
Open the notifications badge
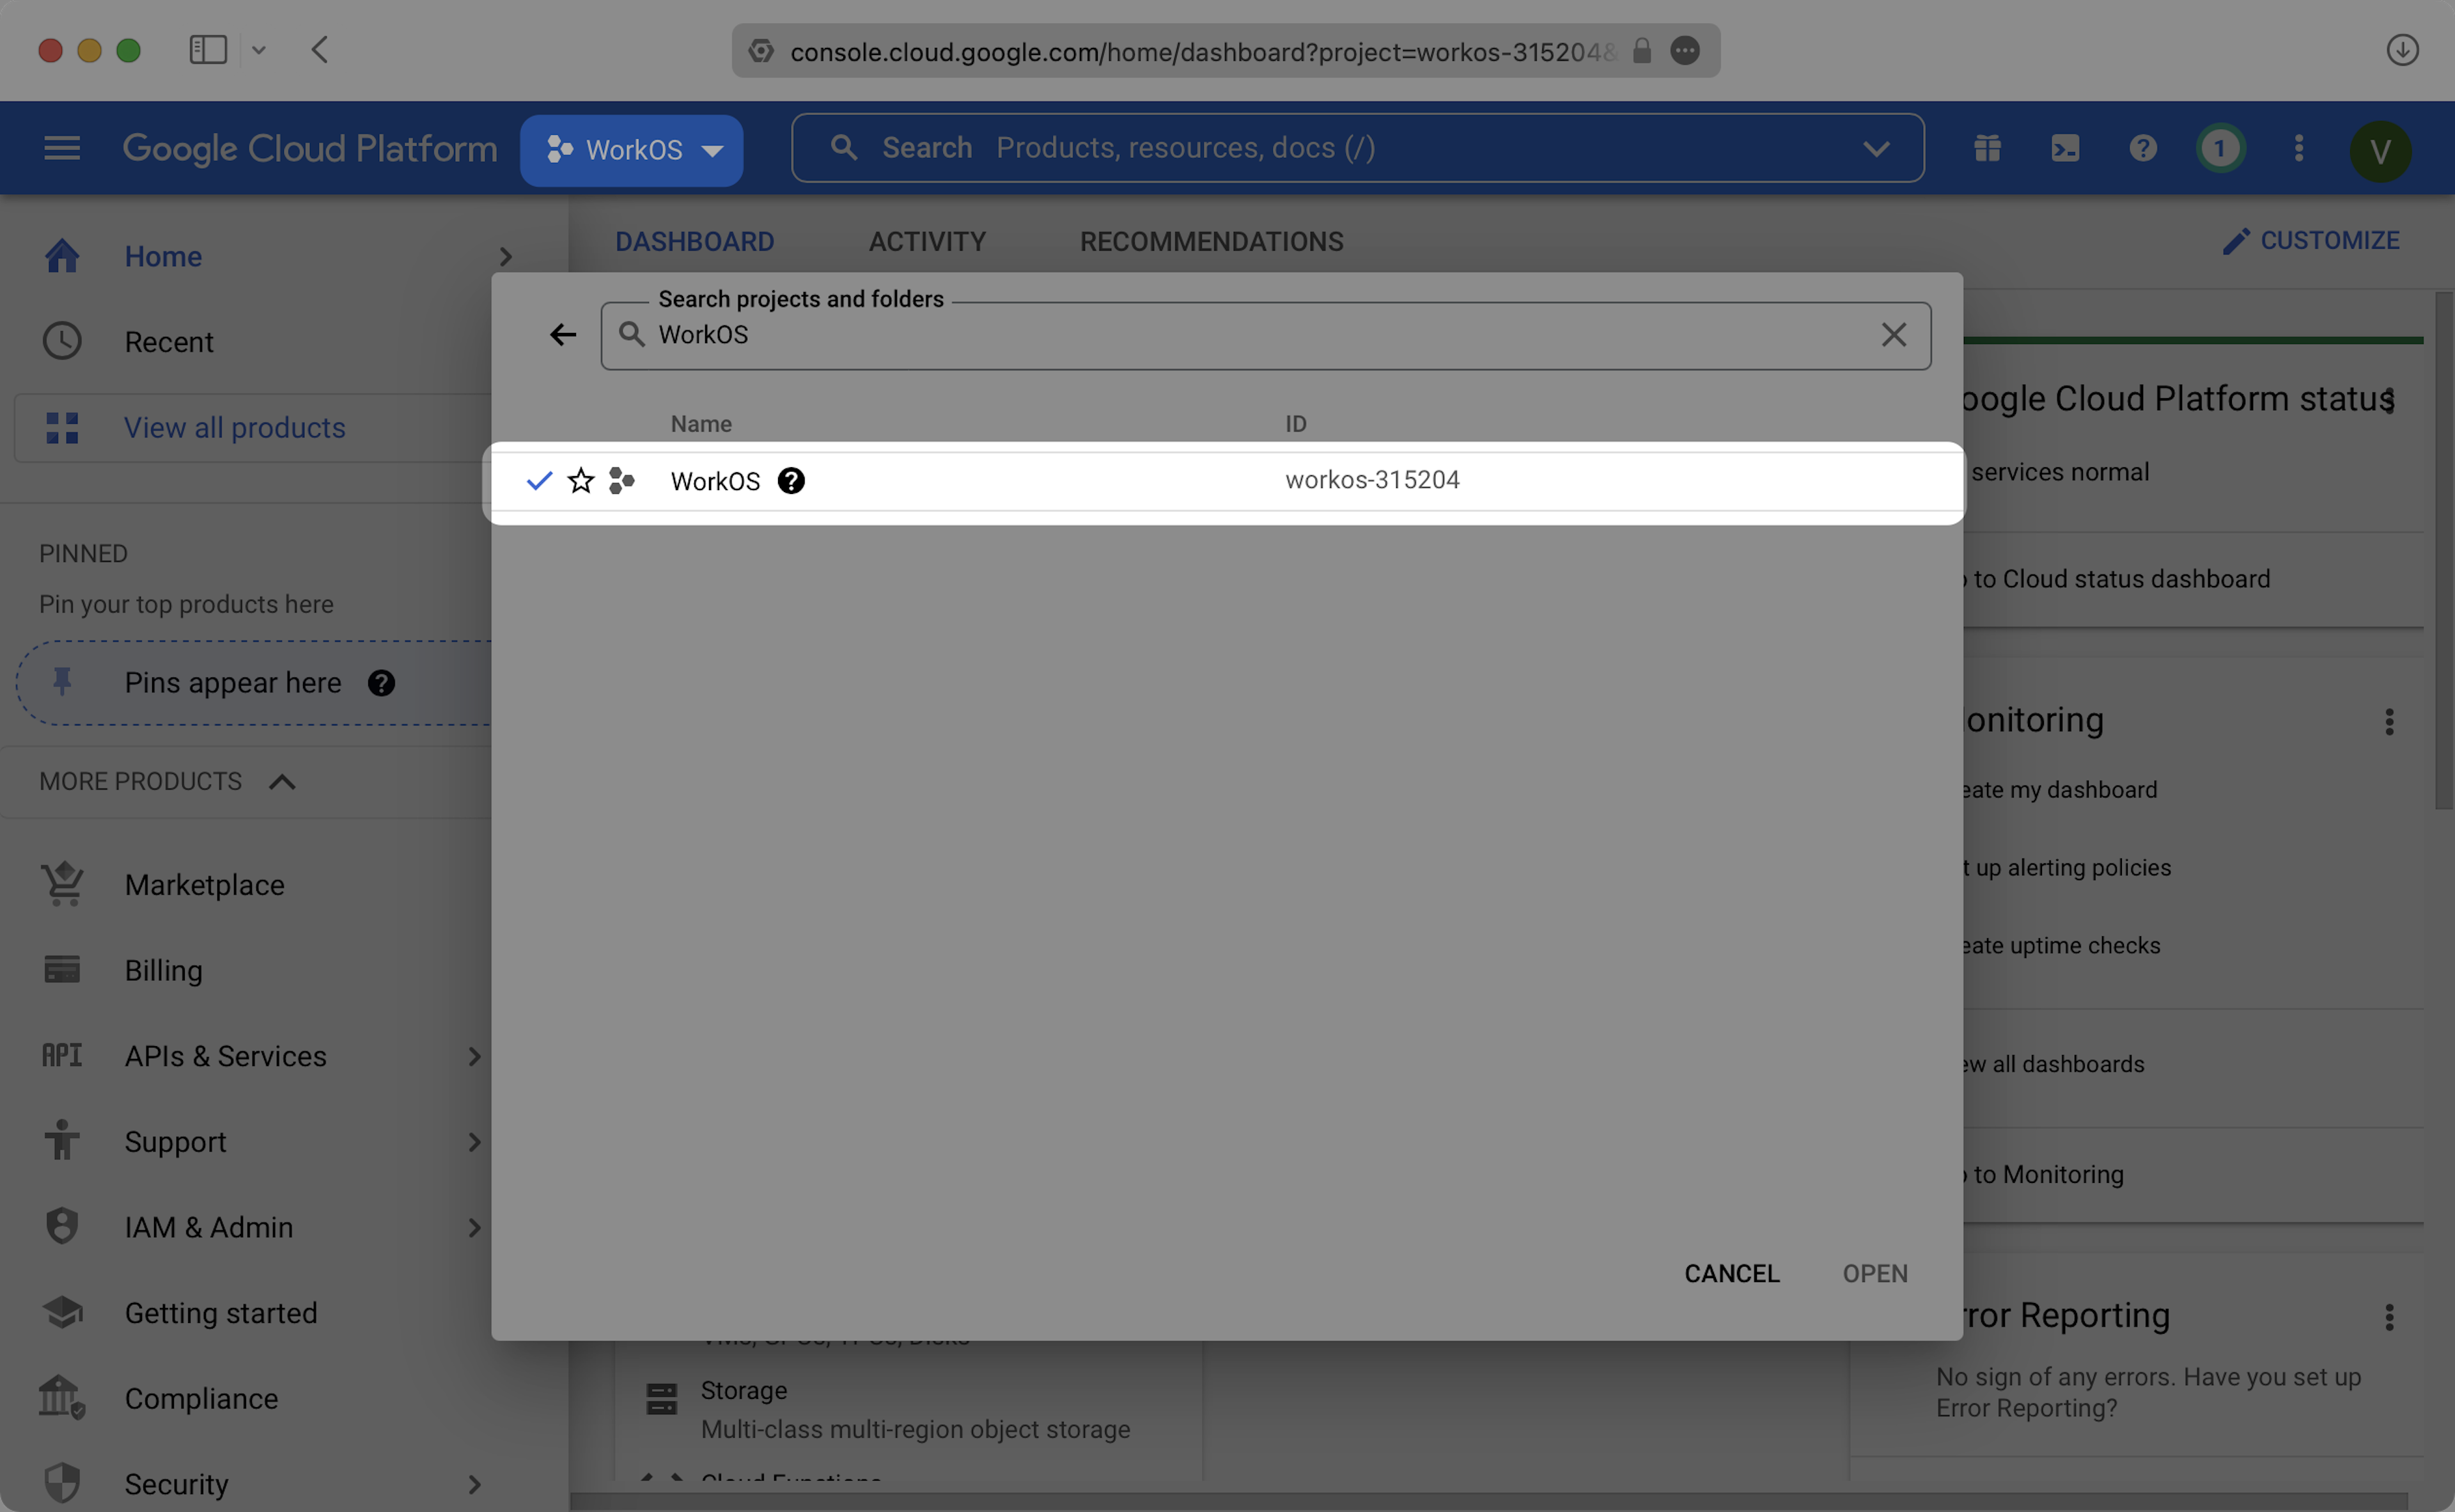[2220, 149]
